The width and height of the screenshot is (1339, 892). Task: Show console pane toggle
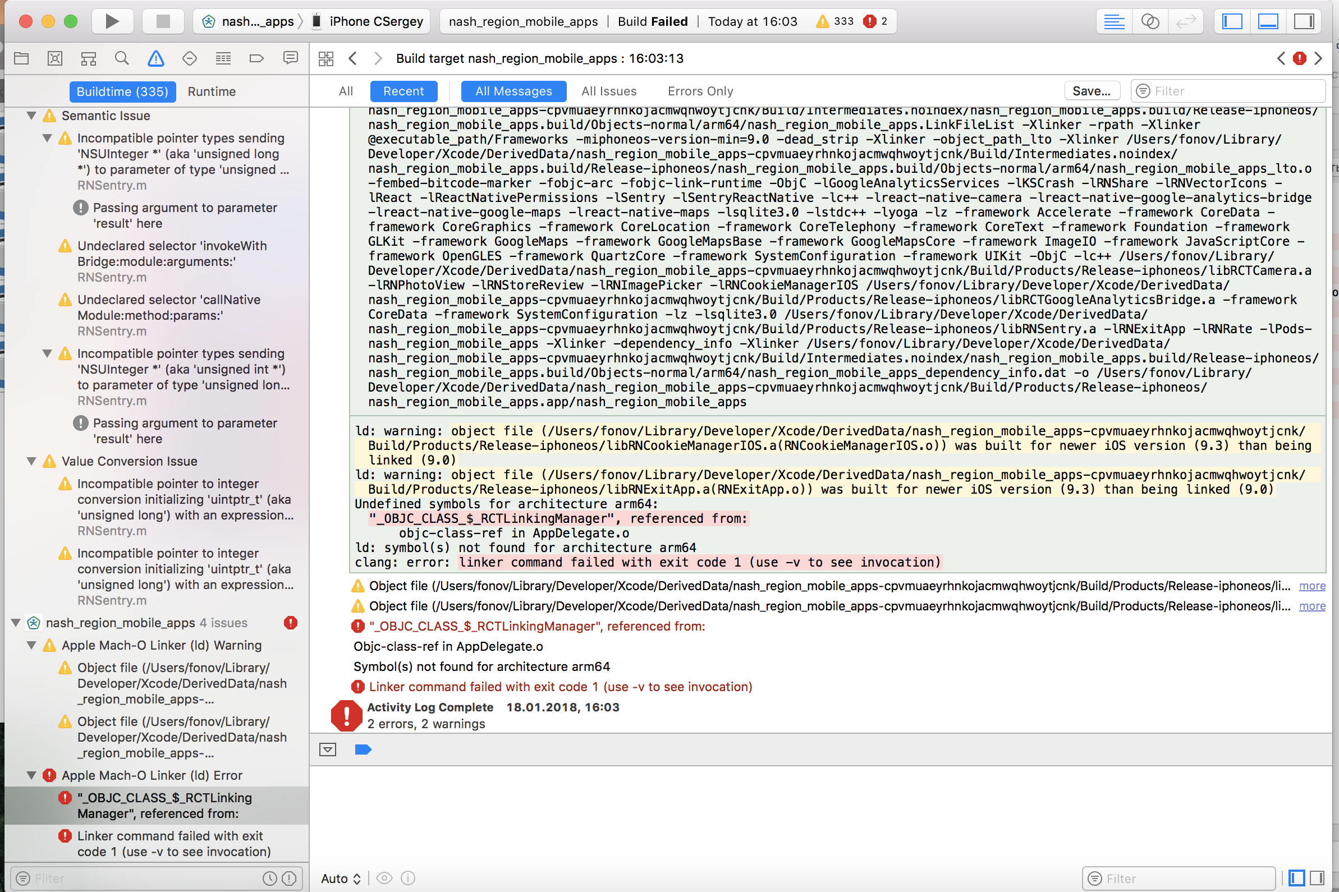click(1317, 879)
